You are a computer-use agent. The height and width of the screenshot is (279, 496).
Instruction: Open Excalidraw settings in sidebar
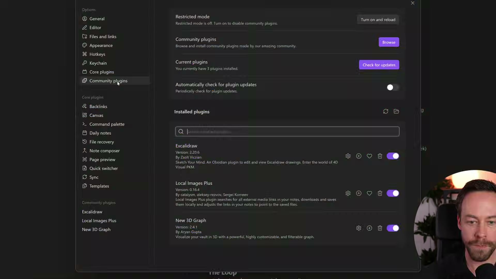click(115, 212)
